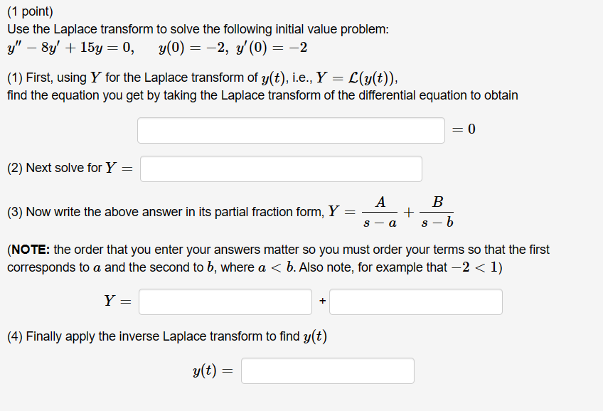Viewport: 603px width, 411px height.
Task: Select the first partial fraction term input field
Action: (225, 301)
